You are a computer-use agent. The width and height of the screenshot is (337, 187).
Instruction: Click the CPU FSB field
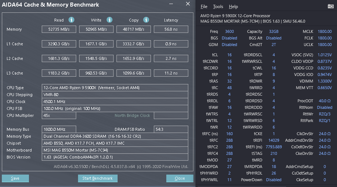[115, 108]
